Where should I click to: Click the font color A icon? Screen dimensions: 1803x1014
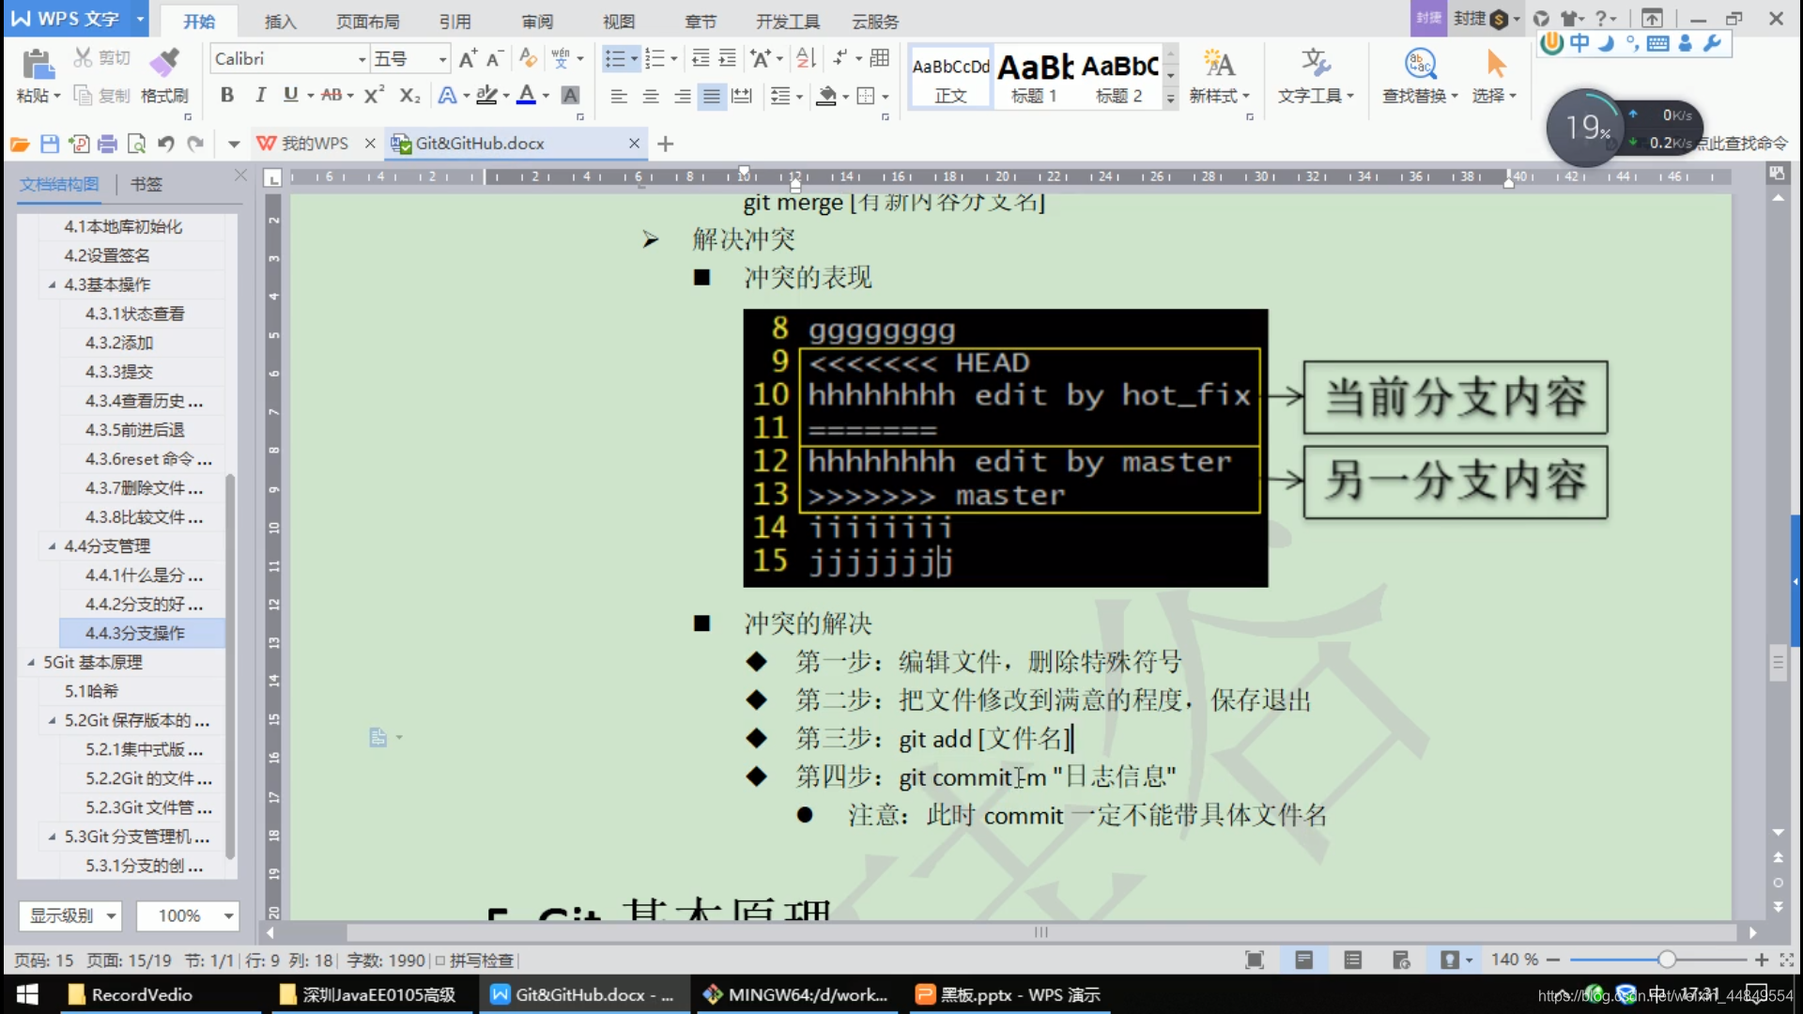pos(527,95)
